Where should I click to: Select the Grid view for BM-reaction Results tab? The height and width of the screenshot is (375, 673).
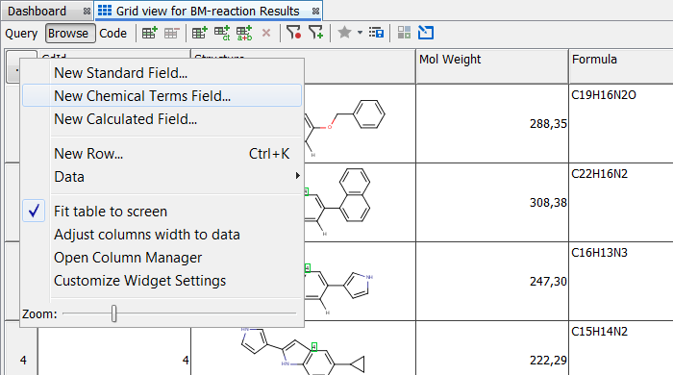click(208, 12)
